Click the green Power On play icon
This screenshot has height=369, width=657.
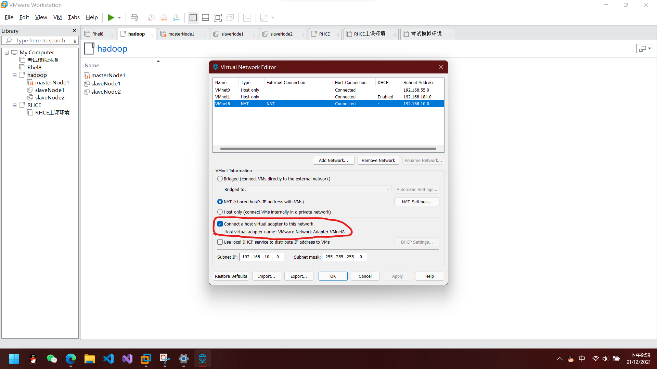point(111,17)
